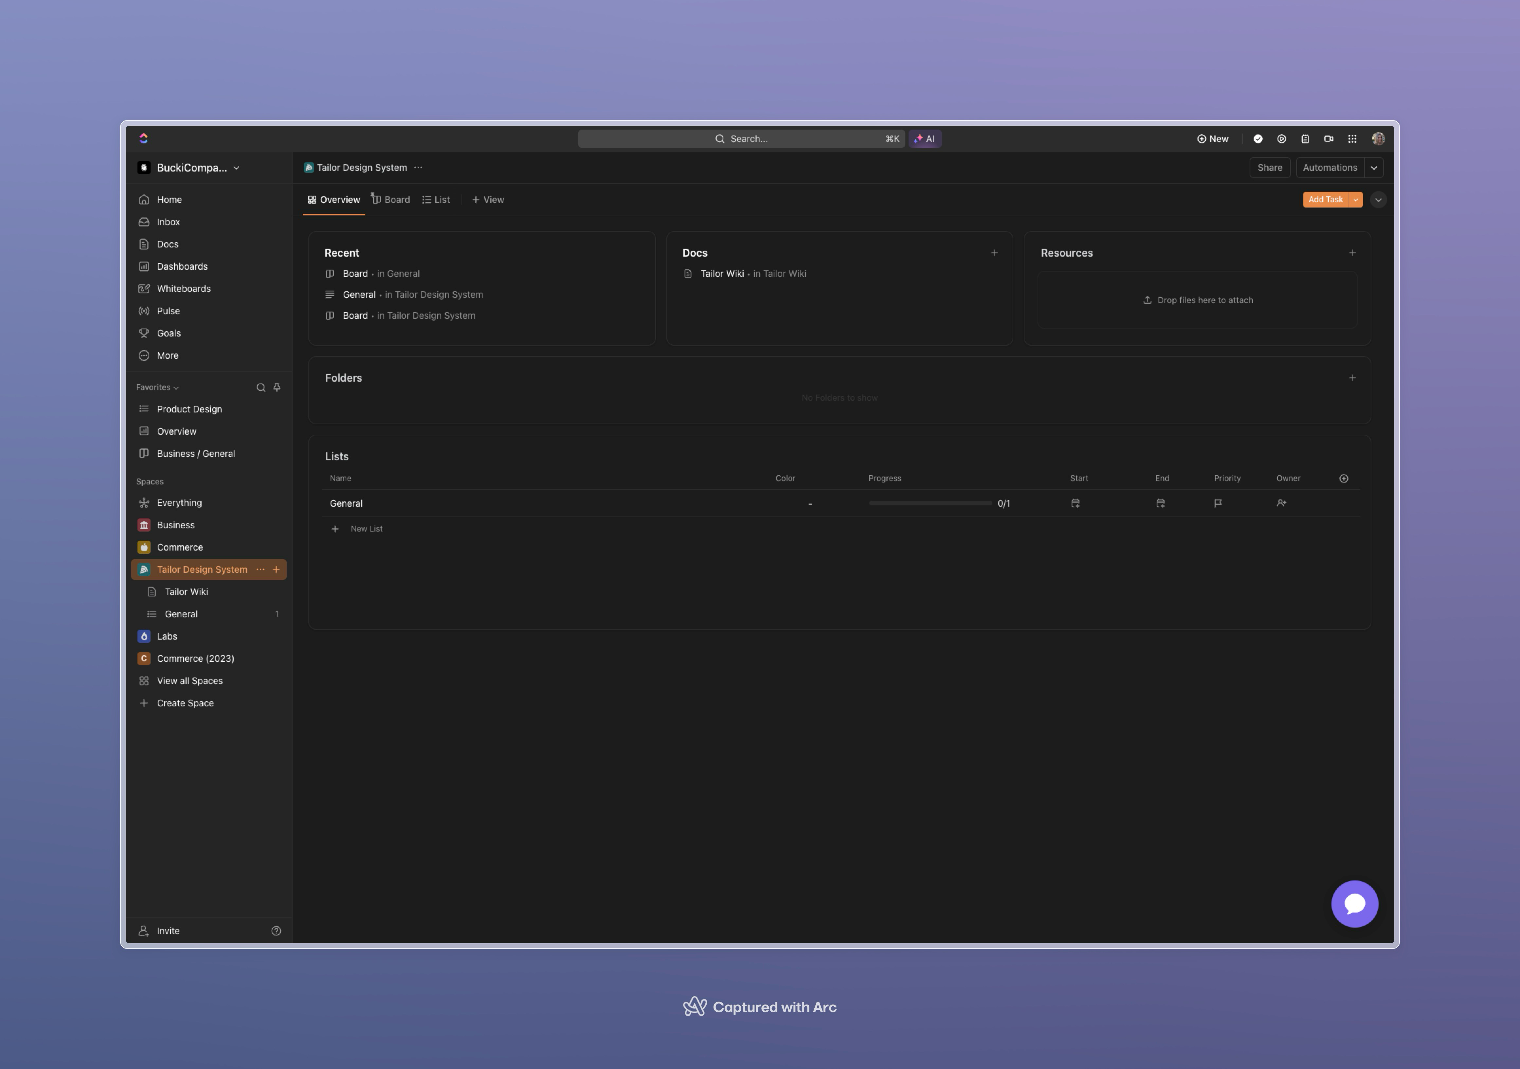This screenshot has height=1069, width=1520.
Task: Open the Add Task dropdown arrow
Action: pyautogui.click(x=1356, y=199)
